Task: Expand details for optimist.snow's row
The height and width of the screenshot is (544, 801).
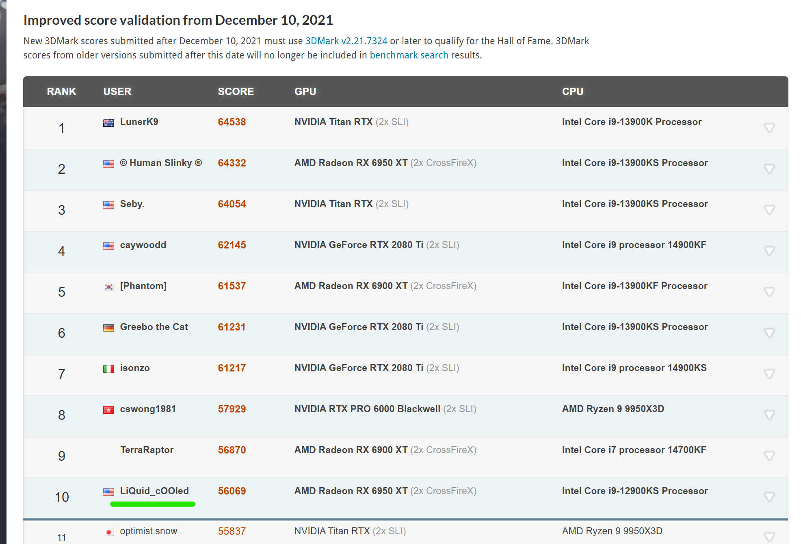Action: point(769,537)
